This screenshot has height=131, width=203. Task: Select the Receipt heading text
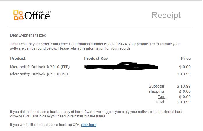[x=166, y=15]
